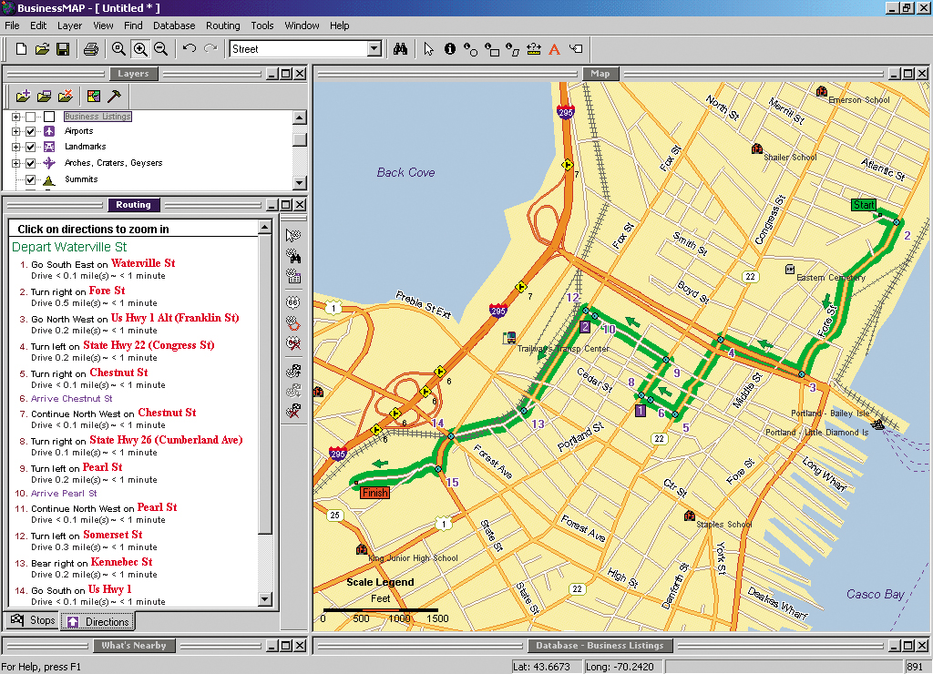Open the Routing menu

click(223, 26)
